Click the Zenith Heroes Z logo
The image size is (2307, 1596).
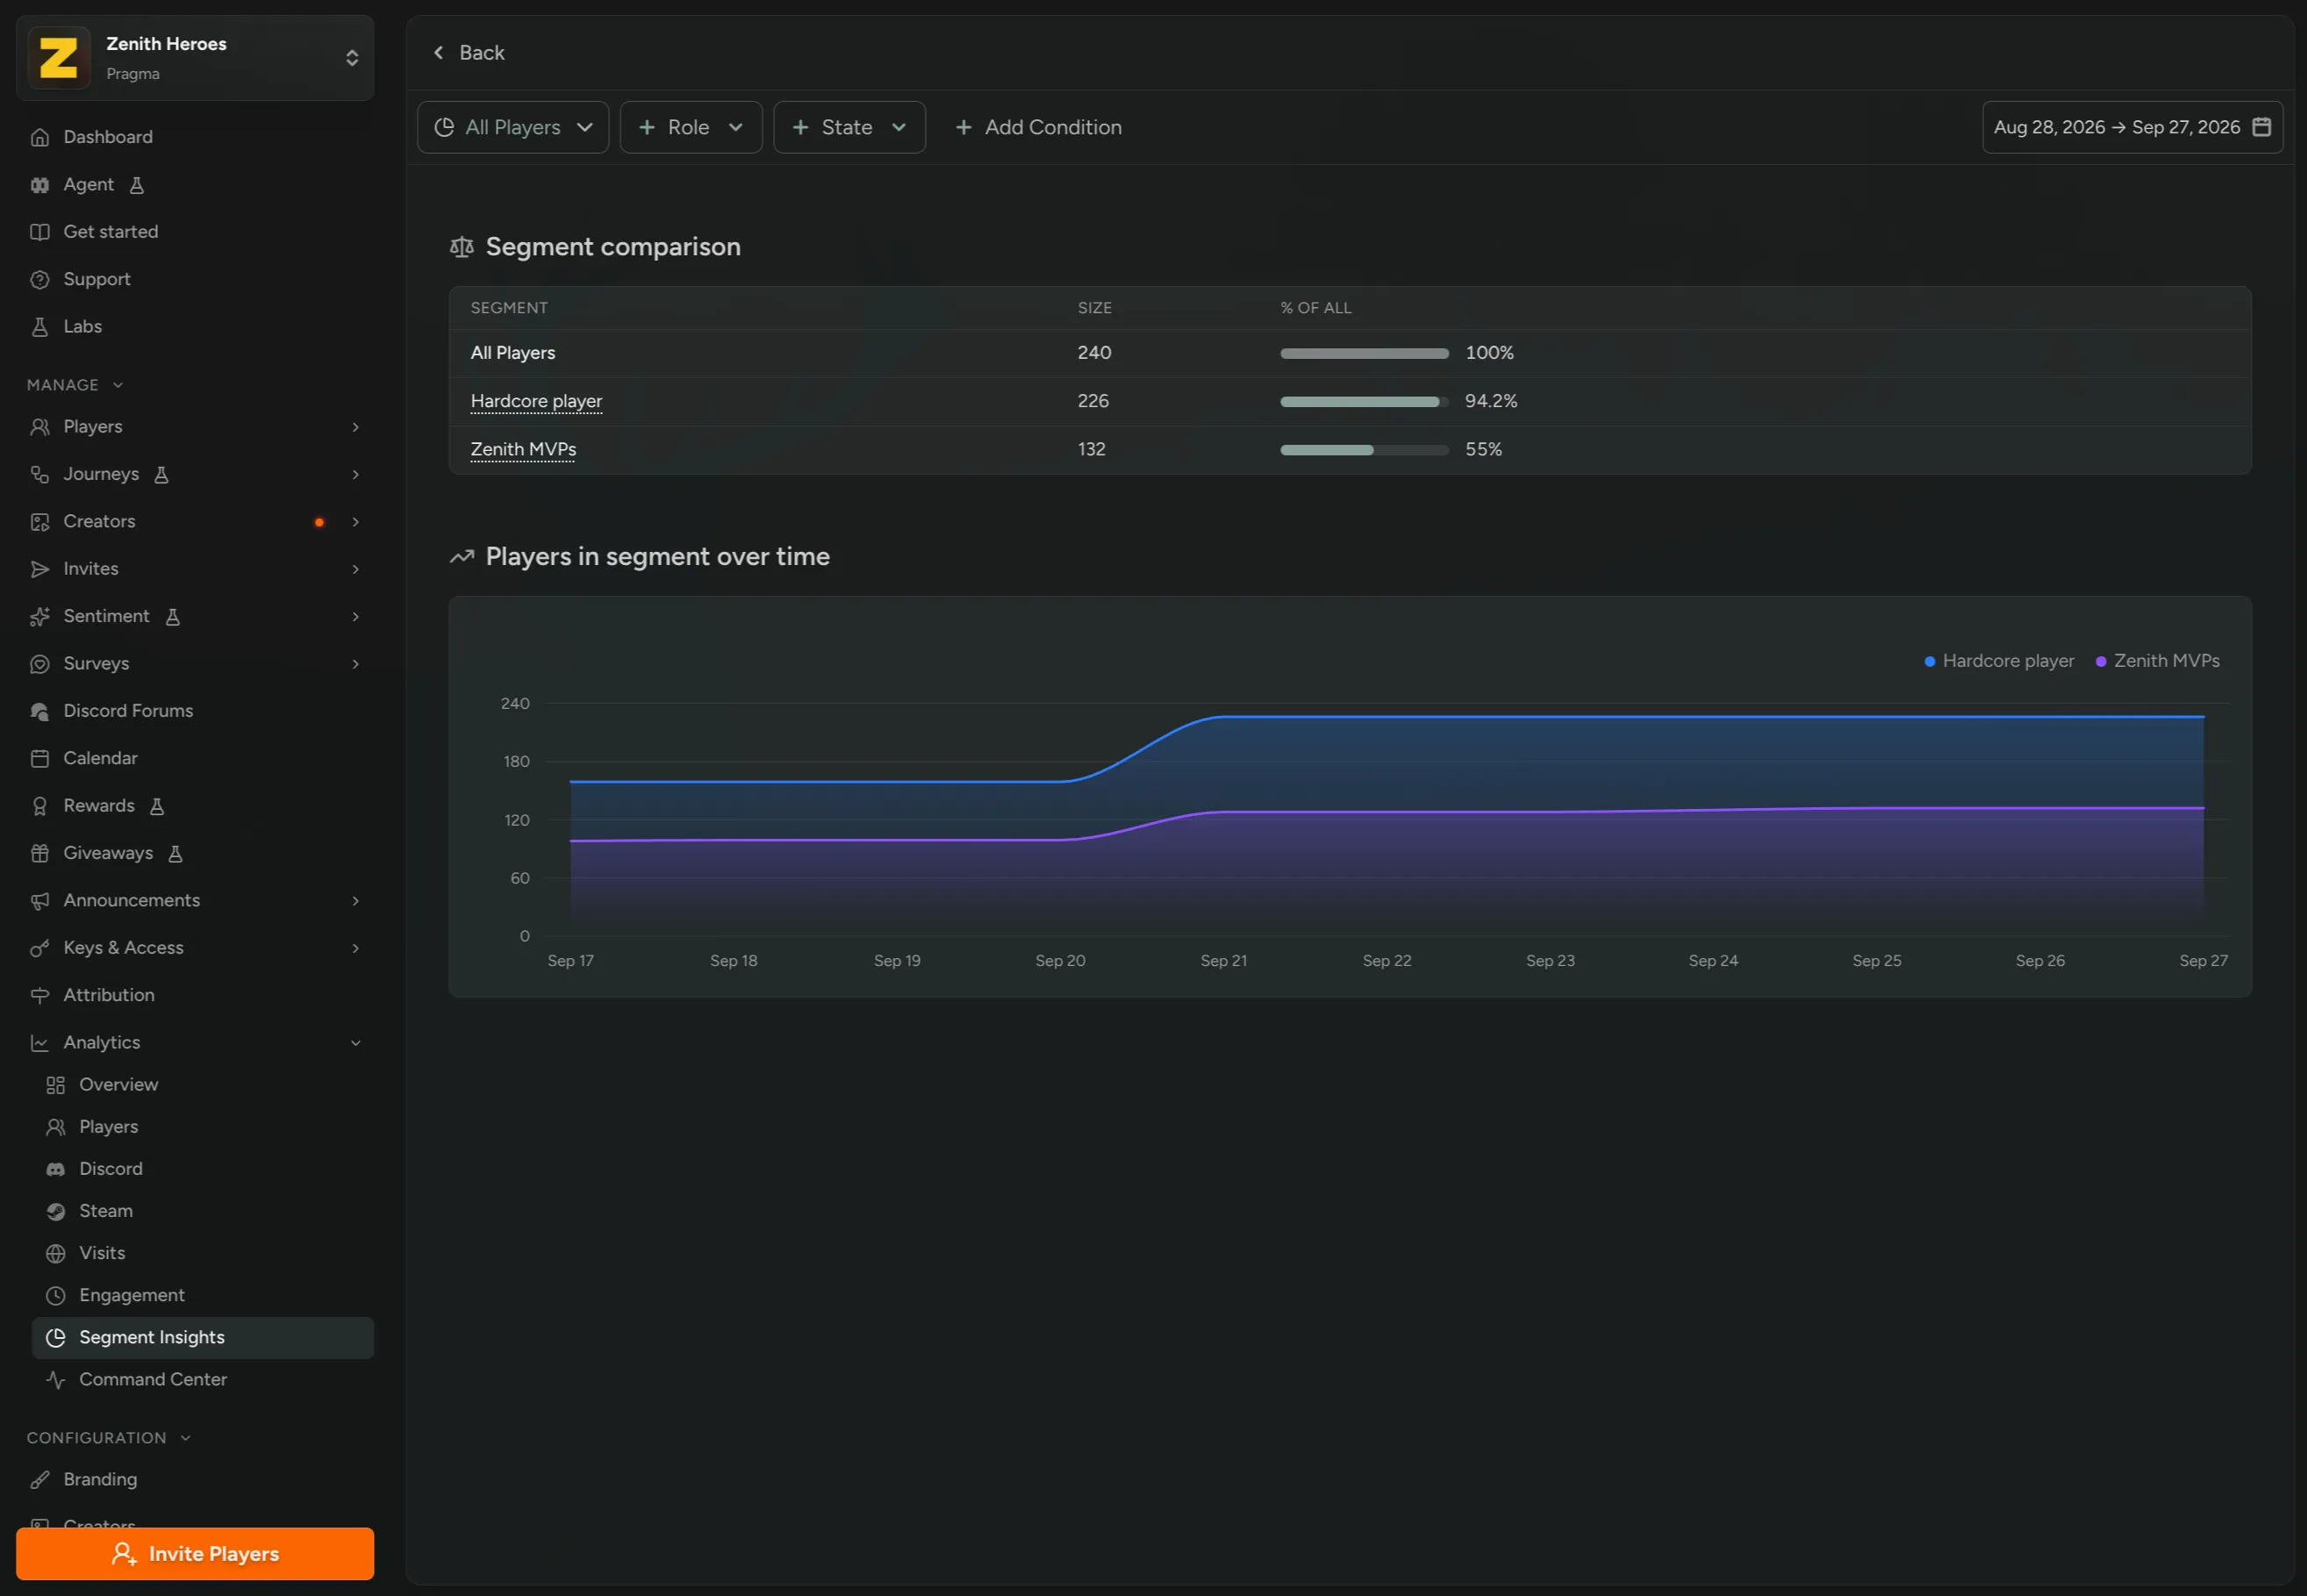59,58
